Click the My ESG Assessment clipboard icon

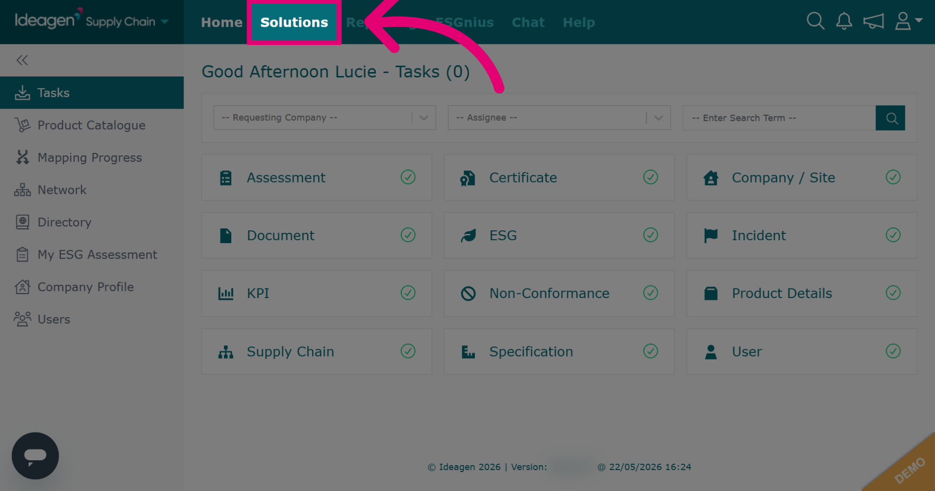tap(22, 254)
